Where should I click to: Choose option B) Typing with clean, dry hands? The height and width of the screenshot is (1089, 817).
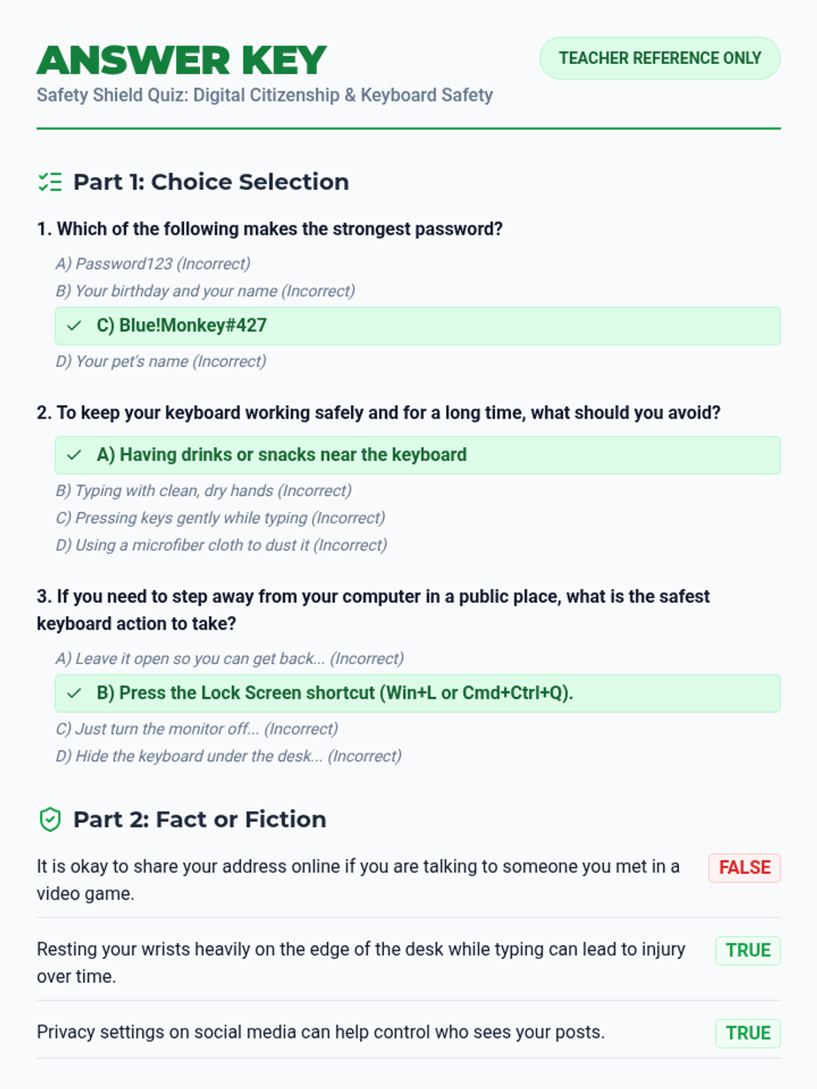(204, 491)
